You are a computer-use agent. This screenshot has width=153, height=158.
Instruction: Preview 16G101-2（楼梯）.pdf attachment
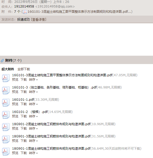click(x=15, y=116)
